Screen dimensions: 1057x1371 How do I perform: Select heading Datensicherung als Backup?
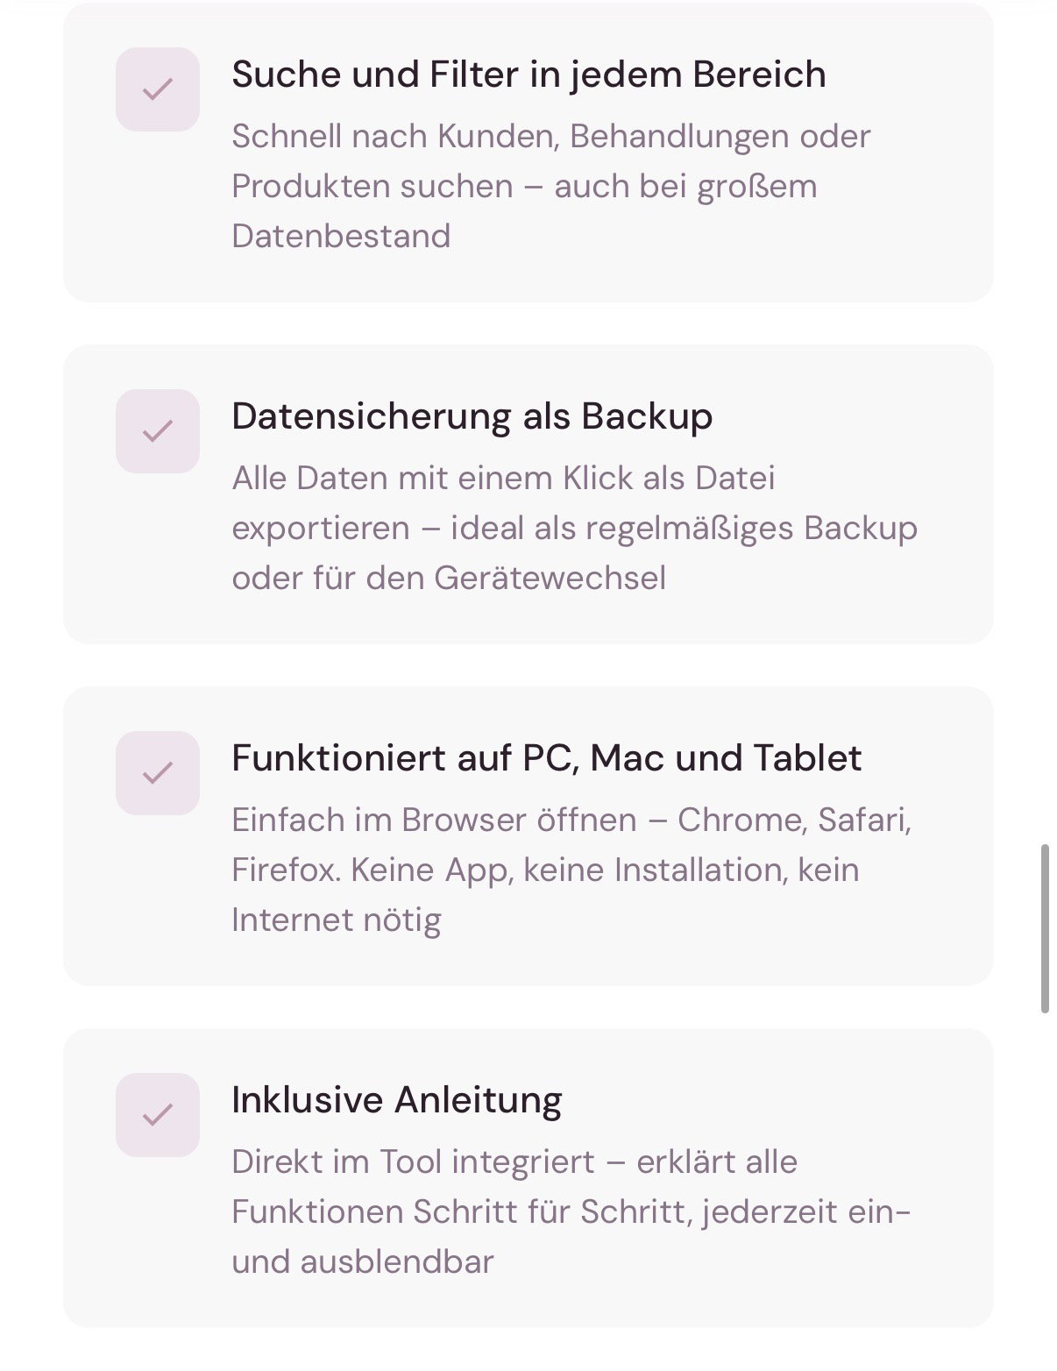tap(472, 416)
